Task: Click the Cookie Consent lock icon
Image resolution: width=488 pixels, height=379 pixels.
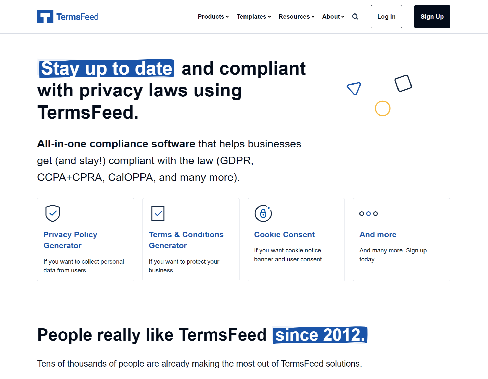Action: tap(263, 213)
